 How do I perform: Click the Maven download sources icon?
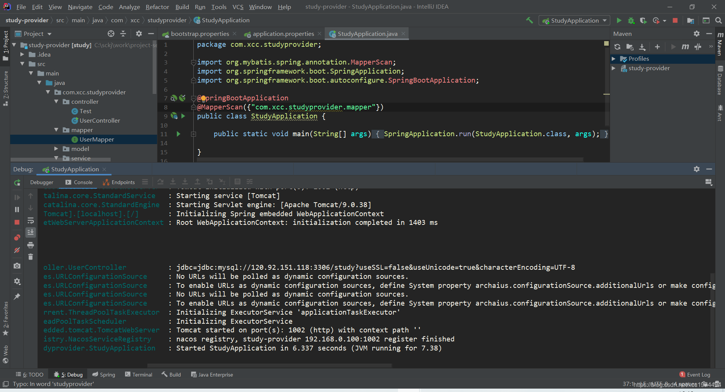[642, 47]
